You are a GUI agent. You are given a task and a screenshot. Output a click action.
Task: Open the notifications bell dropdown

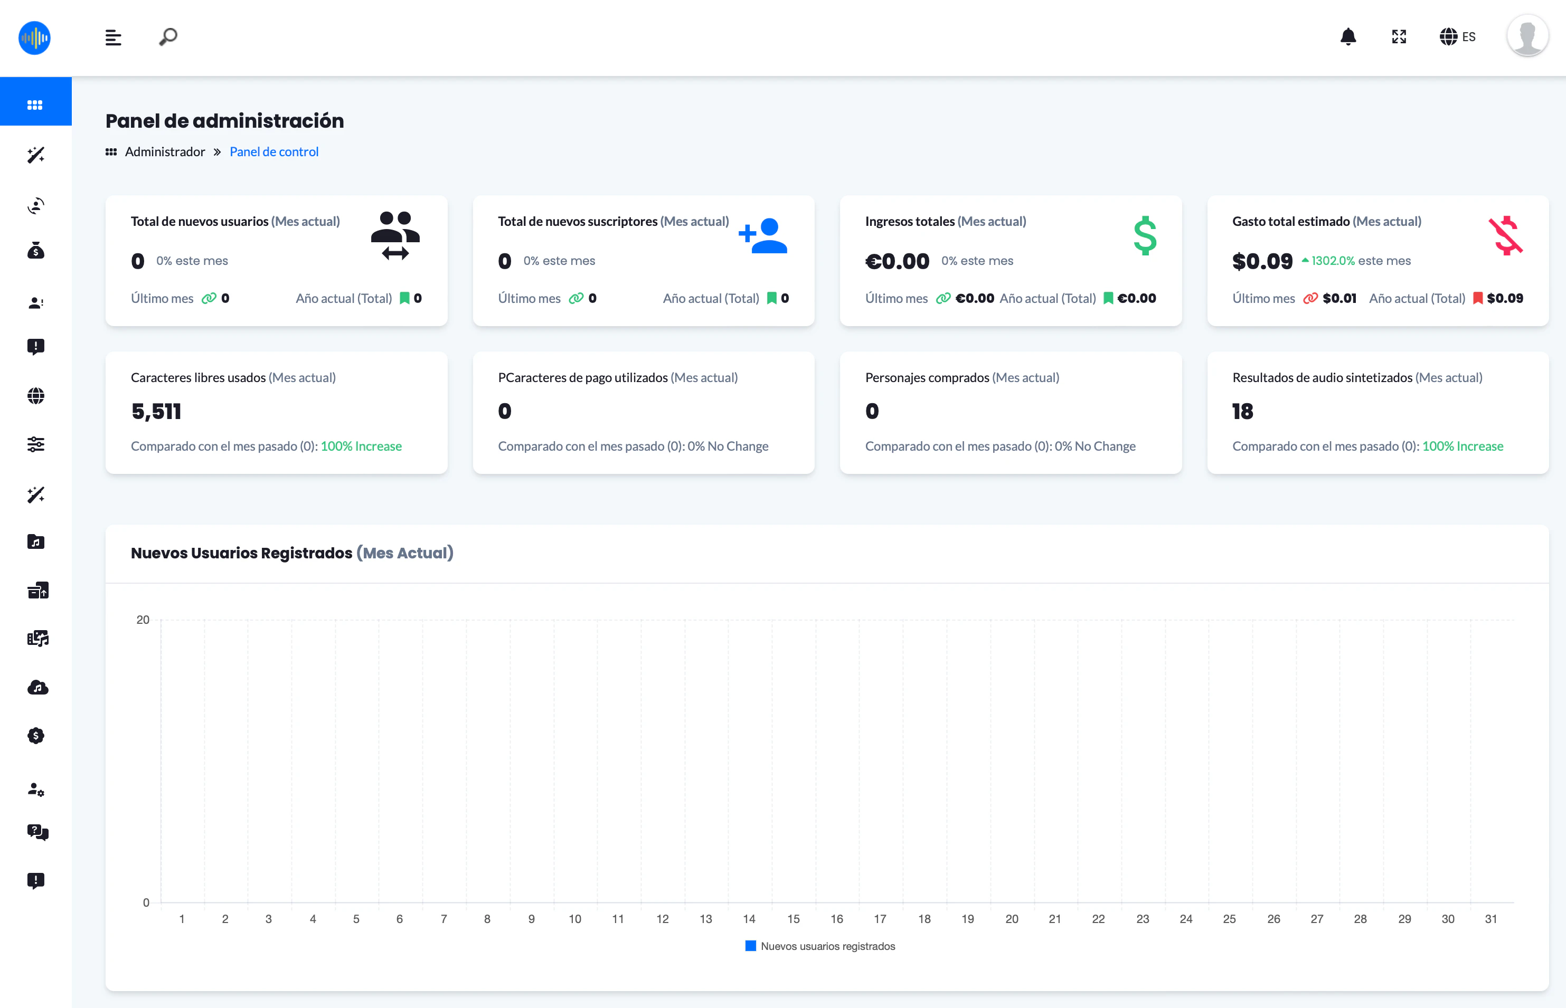click(x=1348, y=36)
